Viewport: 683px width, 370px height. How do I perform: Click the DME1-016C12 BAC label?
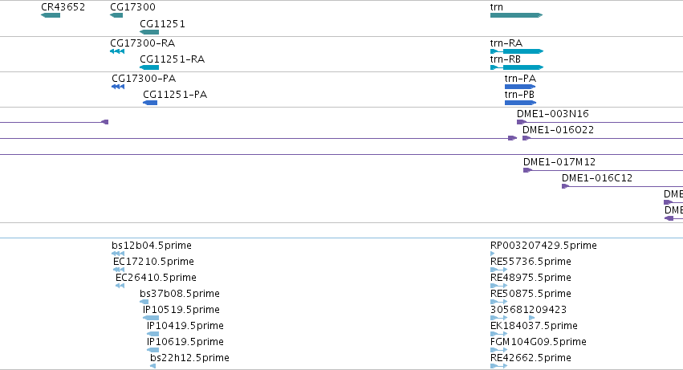click(x=597, y=178)
